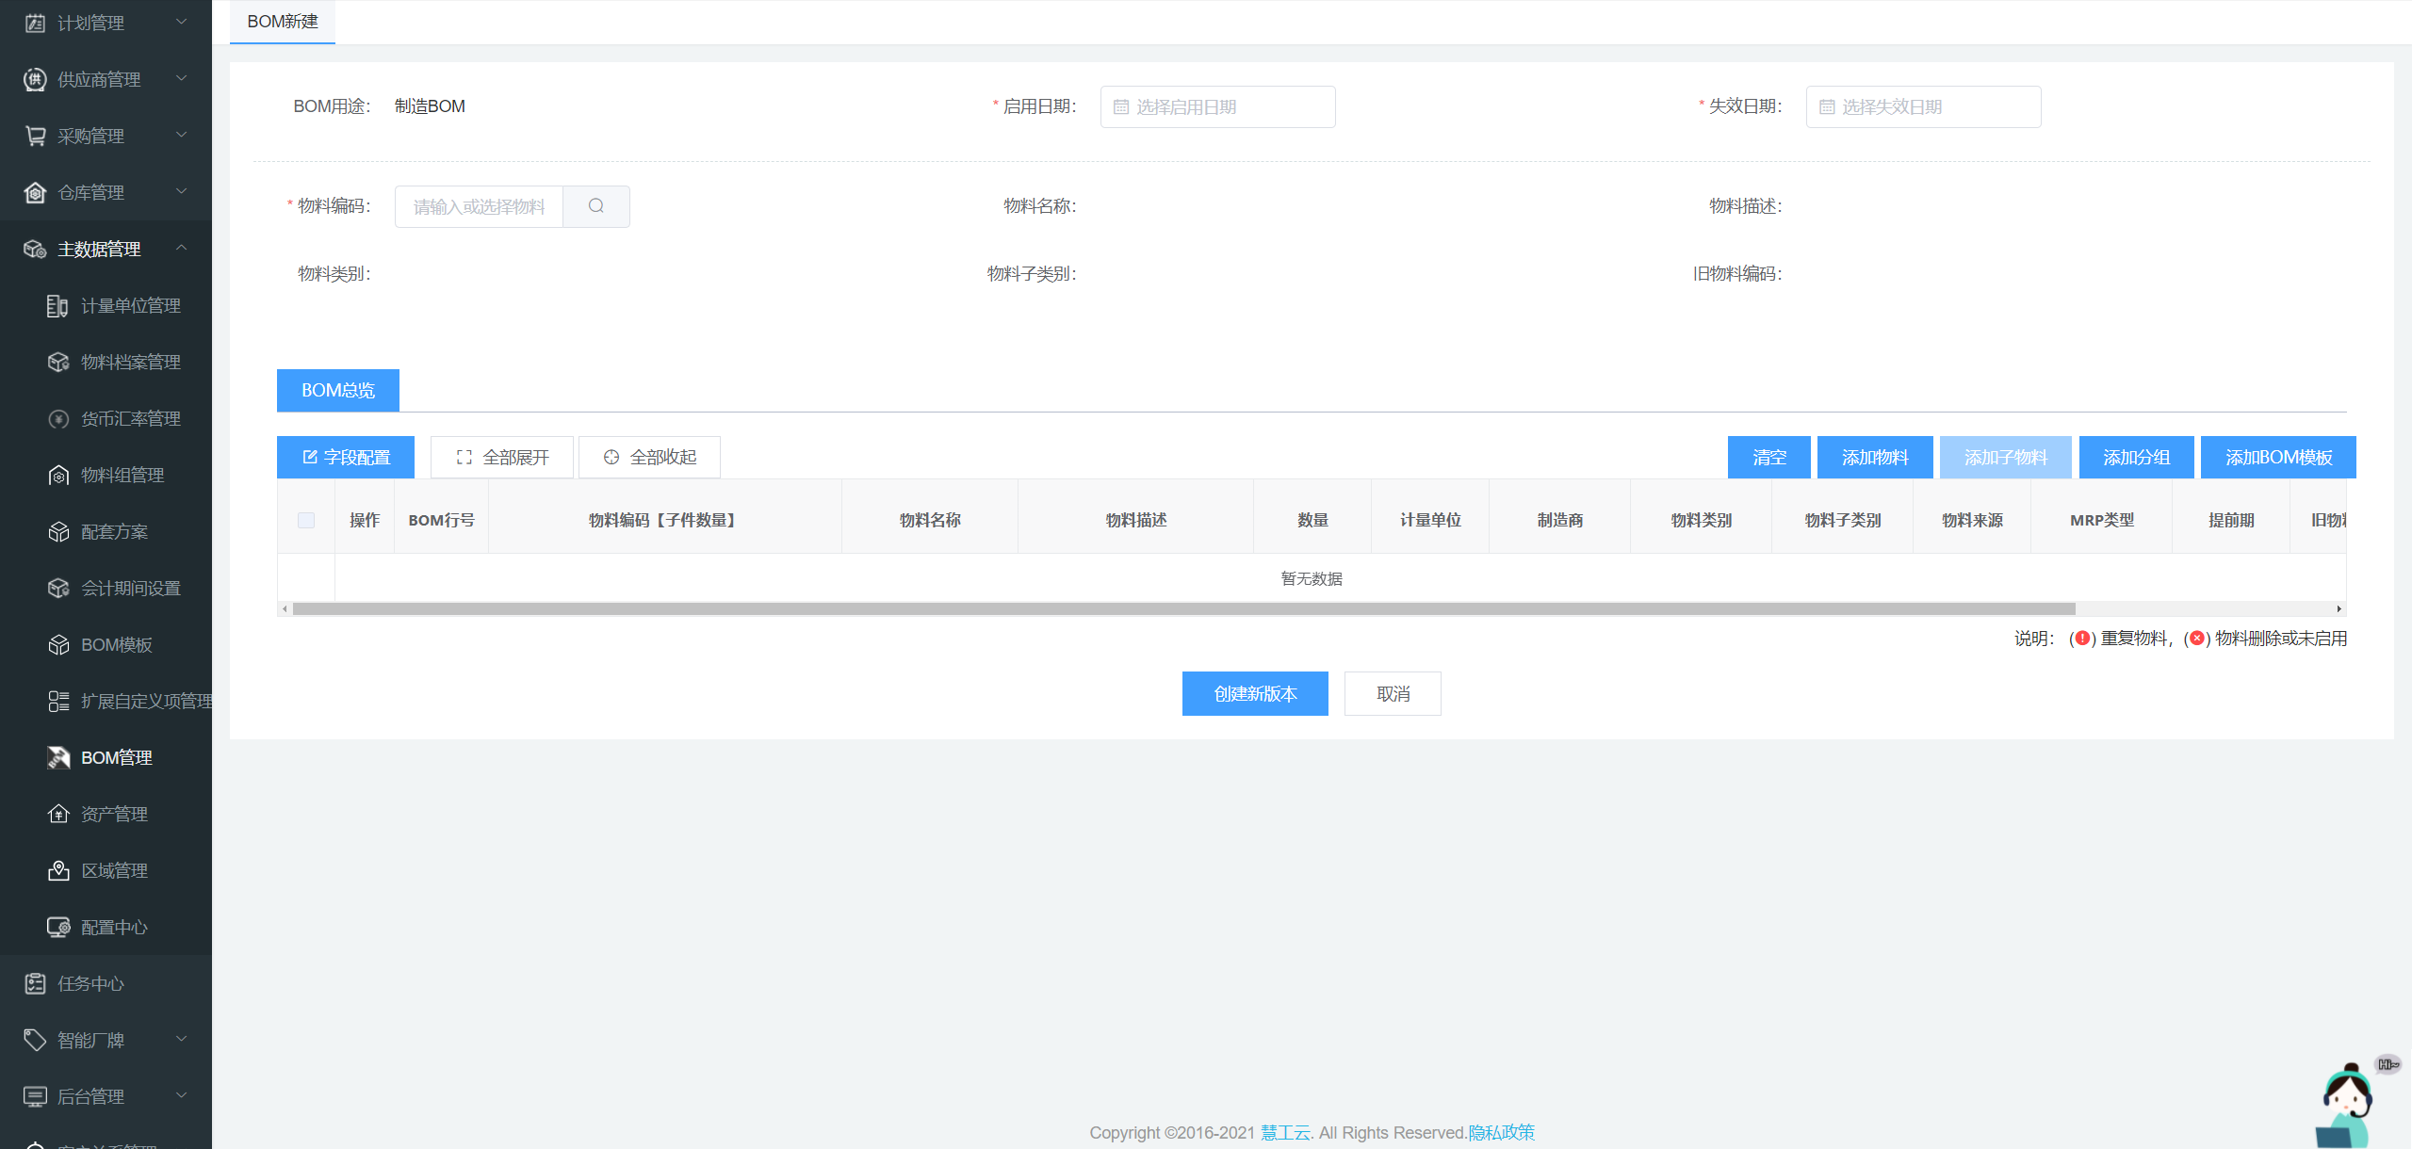Click the 任务中心 checklist icon

click(x=35, y=984)
